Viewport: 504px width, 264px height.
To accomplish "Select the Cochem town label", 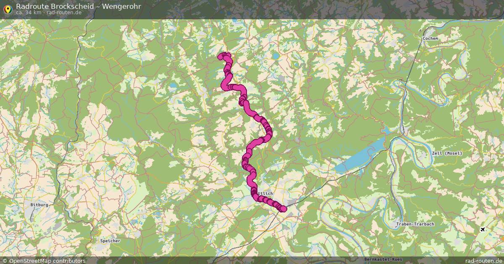I will pyautogui.click(x=430, y=38).
